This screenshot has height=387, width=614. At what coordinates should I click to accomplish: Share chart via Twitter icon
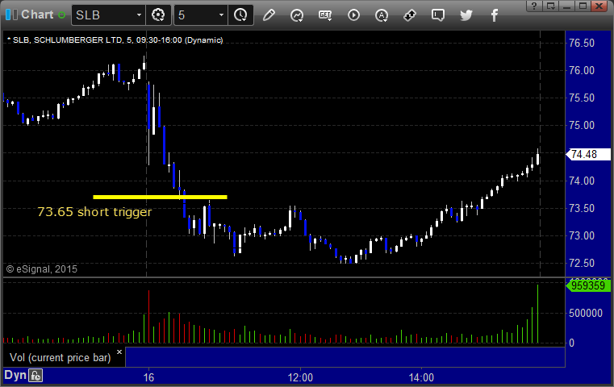(x=466, y=15)
